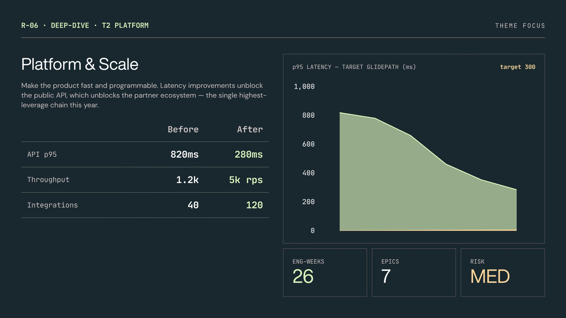This screenshot has width=566, height=318.
Task: Click the '820ms' before value
Action: 185,154
